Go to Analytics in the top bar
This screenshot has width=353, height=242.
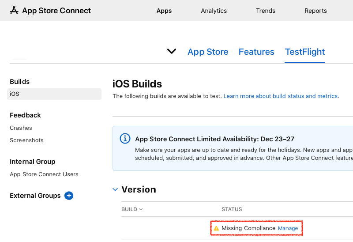coord(214,11)
